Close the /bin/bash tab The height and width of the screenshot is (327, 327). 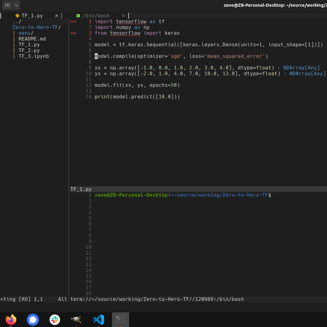(123, 16)
